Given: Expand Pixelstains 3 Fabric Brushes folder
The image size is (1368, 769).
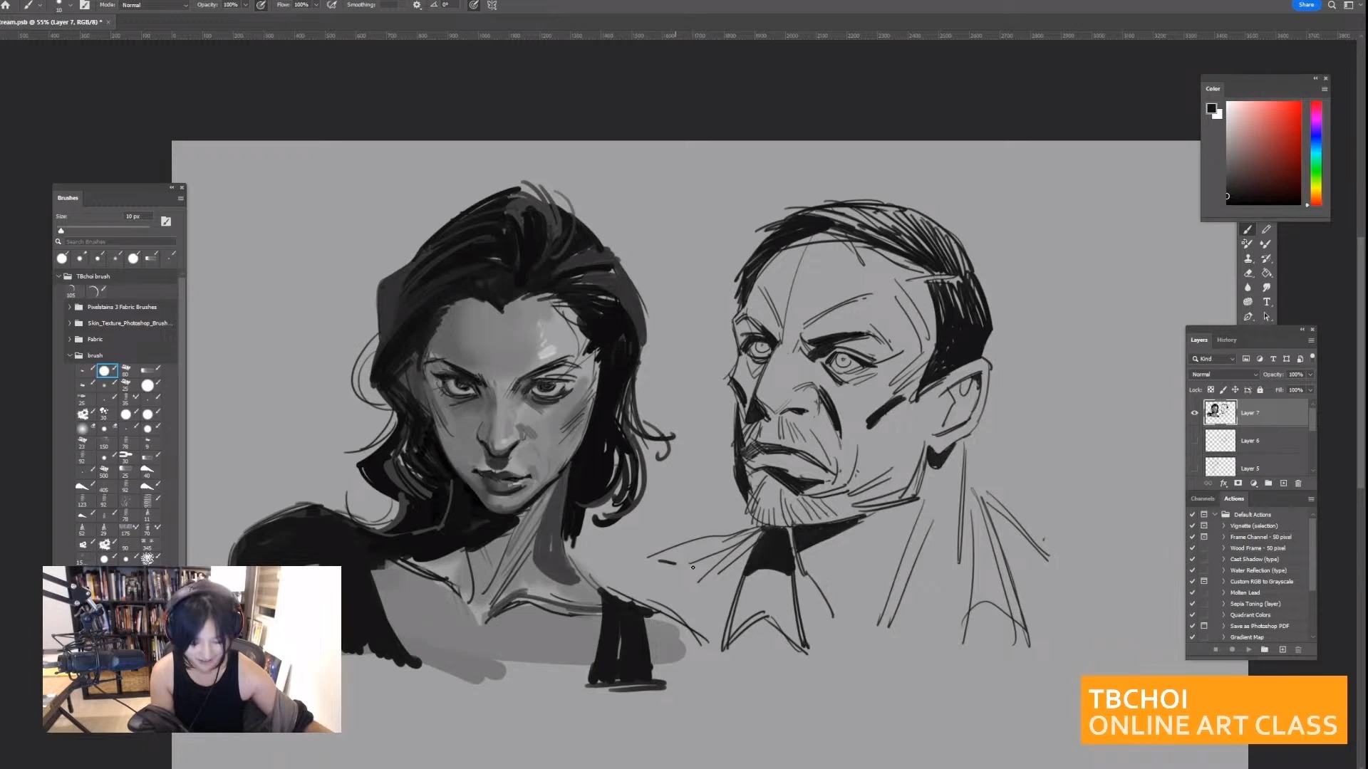Looking at the screenshot, I should [70, 307].
